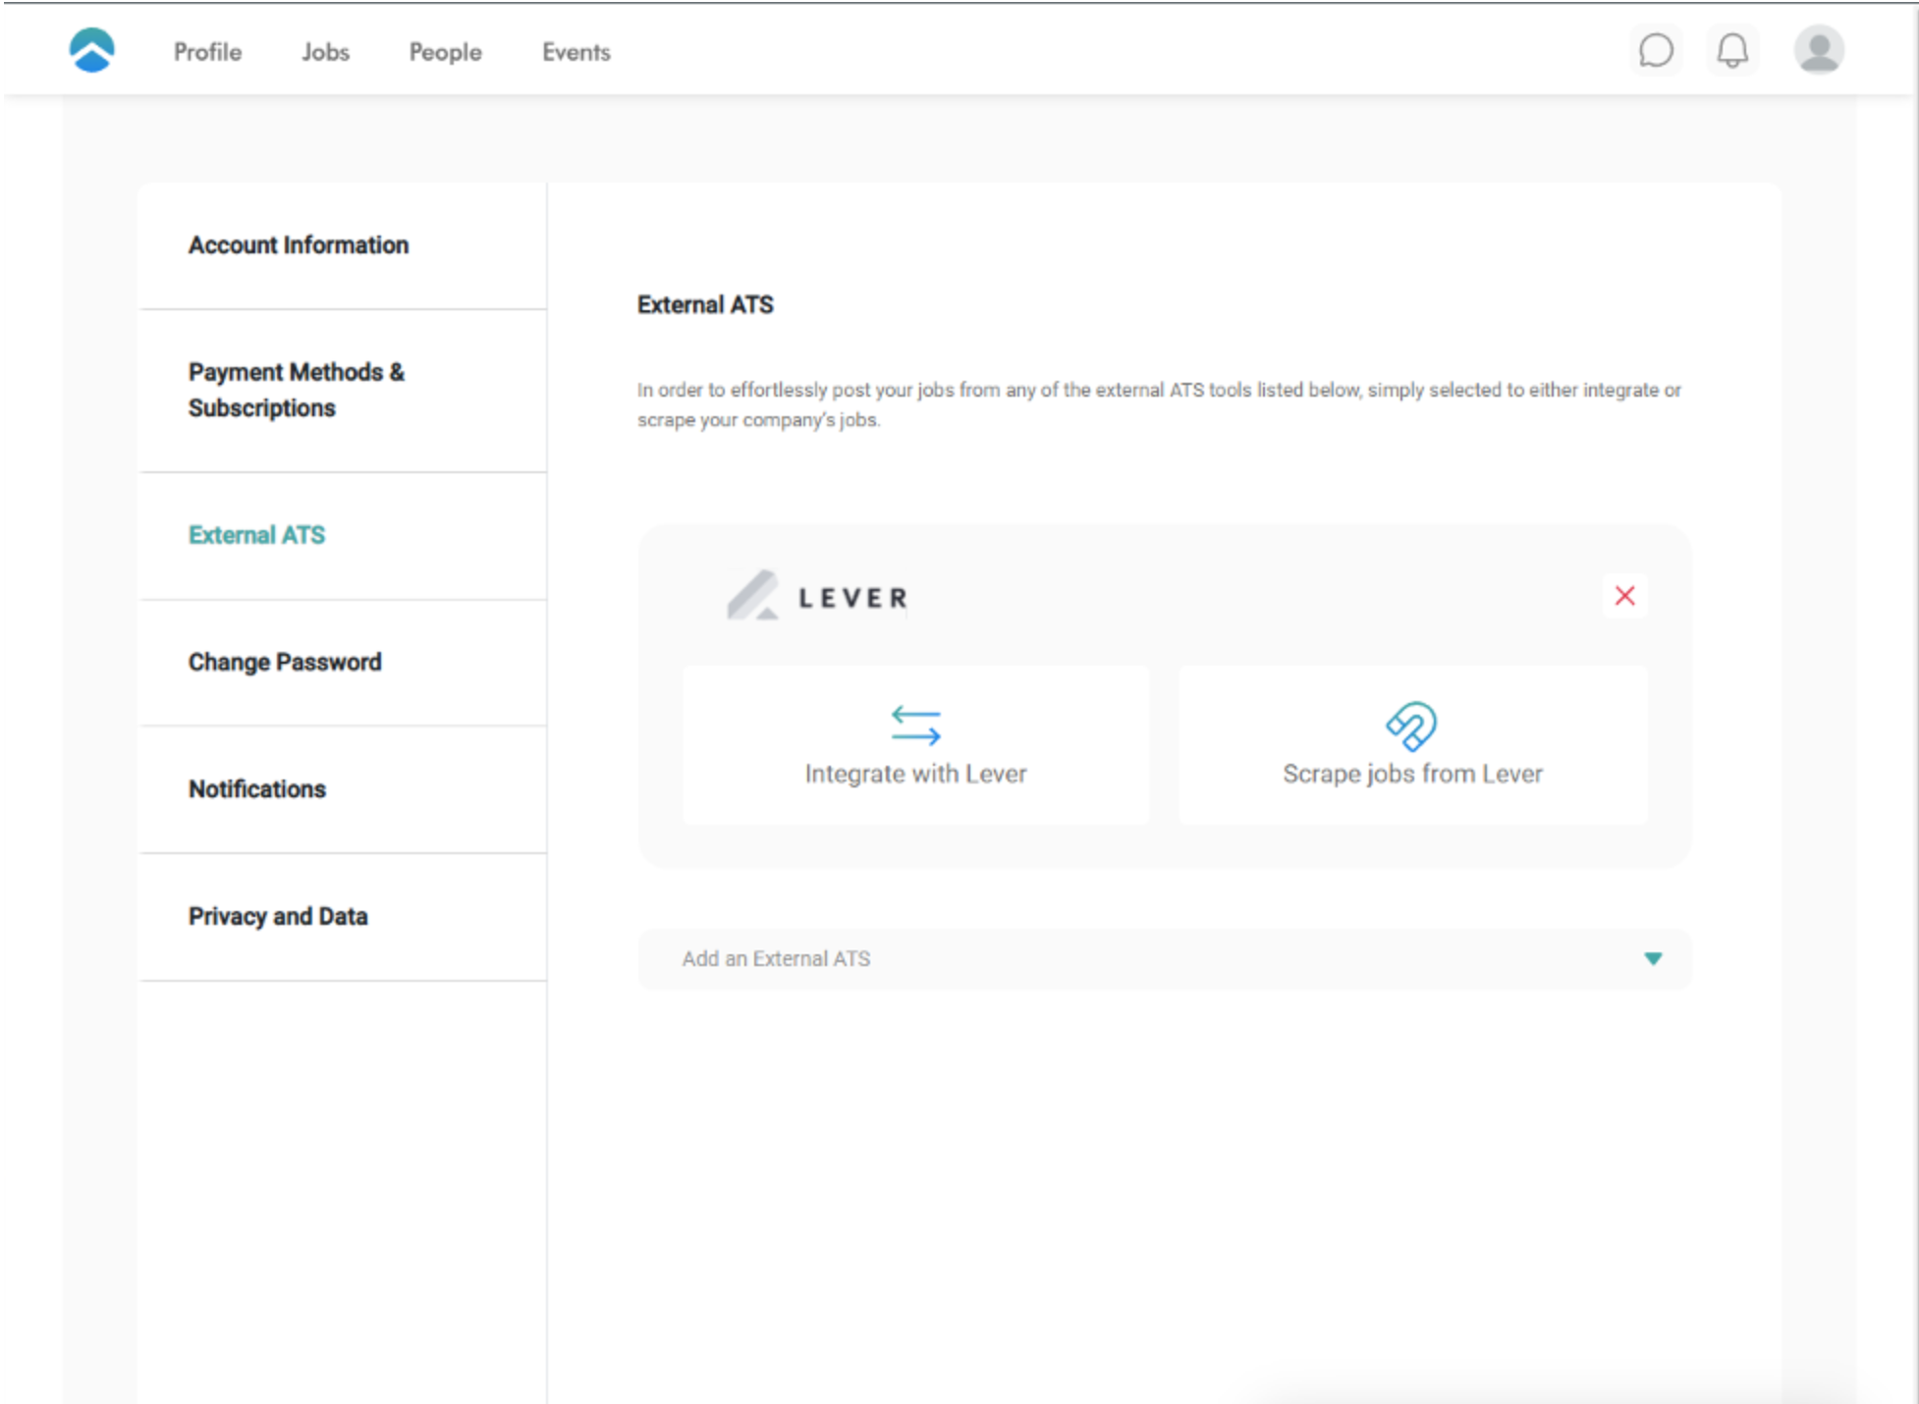Open Account Information settings
Viewport: 1919px width, 1404px height.
point(298,244)
